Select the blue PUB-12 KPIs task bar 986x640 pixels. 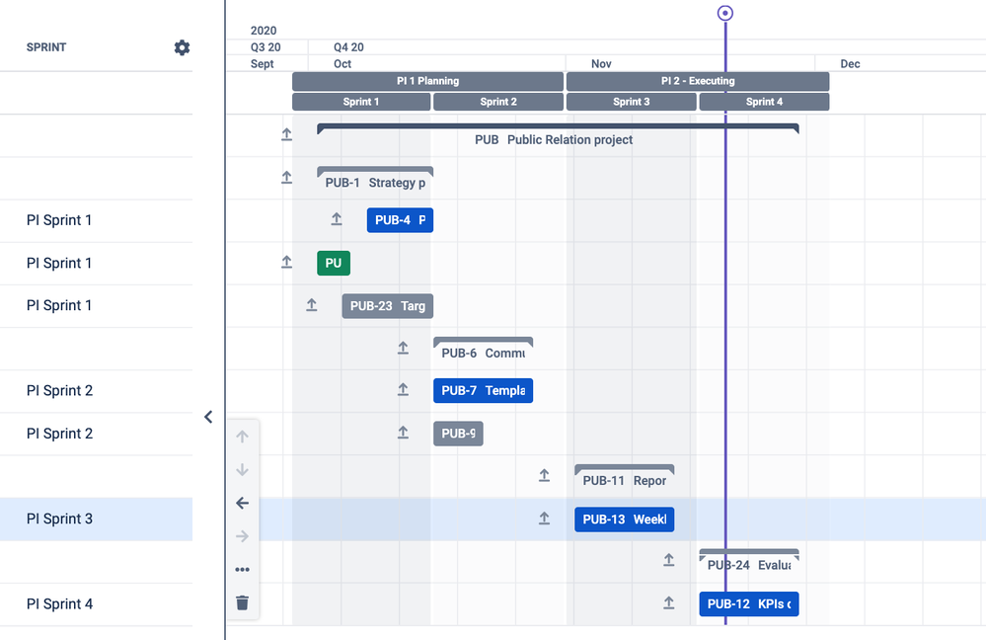click(749, 604)
